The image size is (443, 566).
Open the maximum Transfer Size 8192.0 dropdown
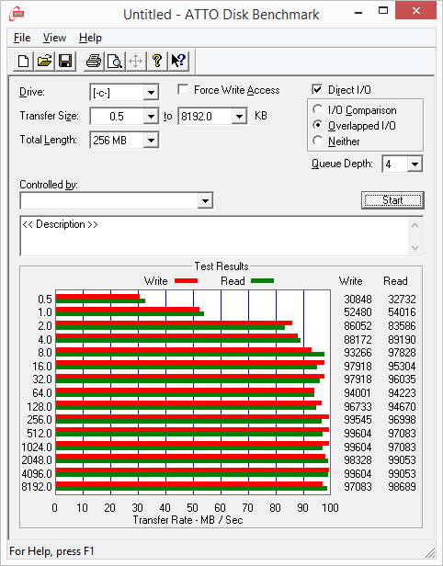(239, 116)
